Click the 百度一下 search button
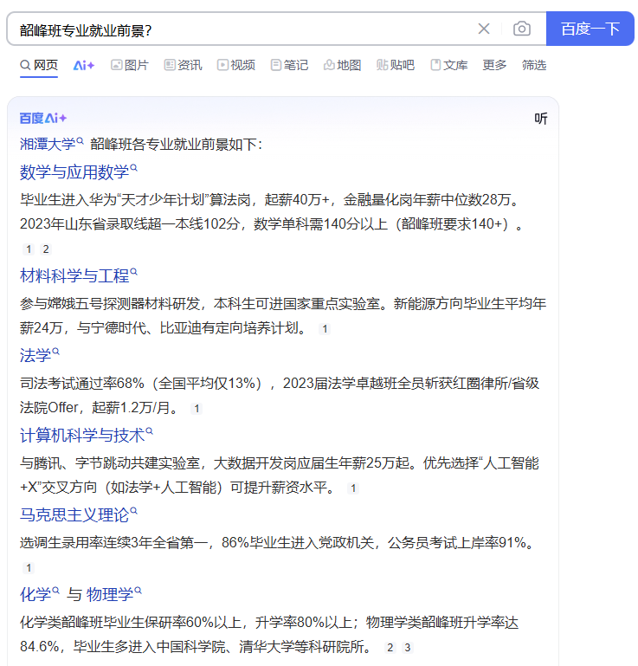638x666 pixels. coord(590,29)
